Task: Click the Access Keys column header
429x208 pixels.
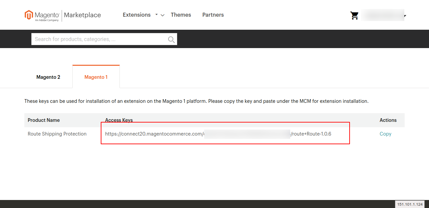Action: tap(119, 120)
